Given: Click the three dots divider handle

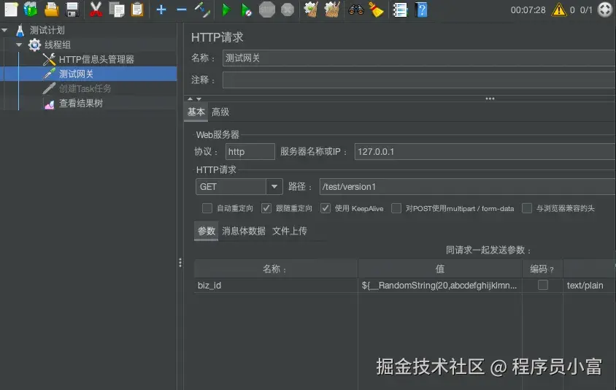Looking at the screenshot, I should coord(490,99).
